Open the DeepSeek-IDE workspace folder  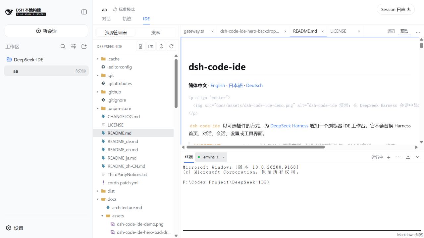pos(46,59)
